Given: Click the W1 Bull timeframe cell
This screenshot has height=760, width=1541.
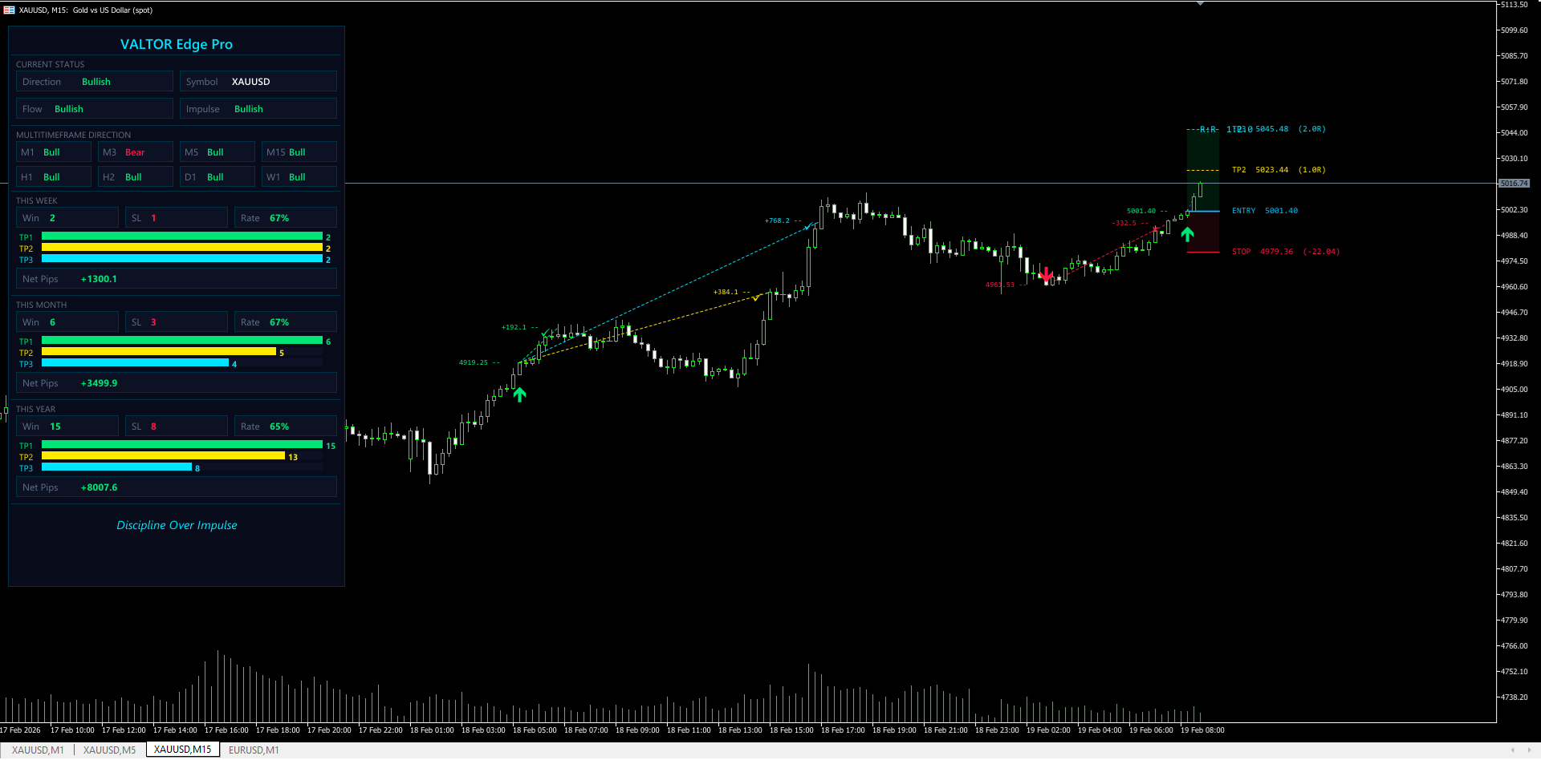Looking at the screenshot, I should pyautogui.click(x=299, y=177).
